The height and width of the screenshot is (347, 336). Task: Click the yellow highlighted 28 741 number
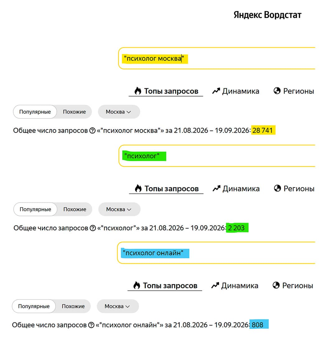[263, 130]
